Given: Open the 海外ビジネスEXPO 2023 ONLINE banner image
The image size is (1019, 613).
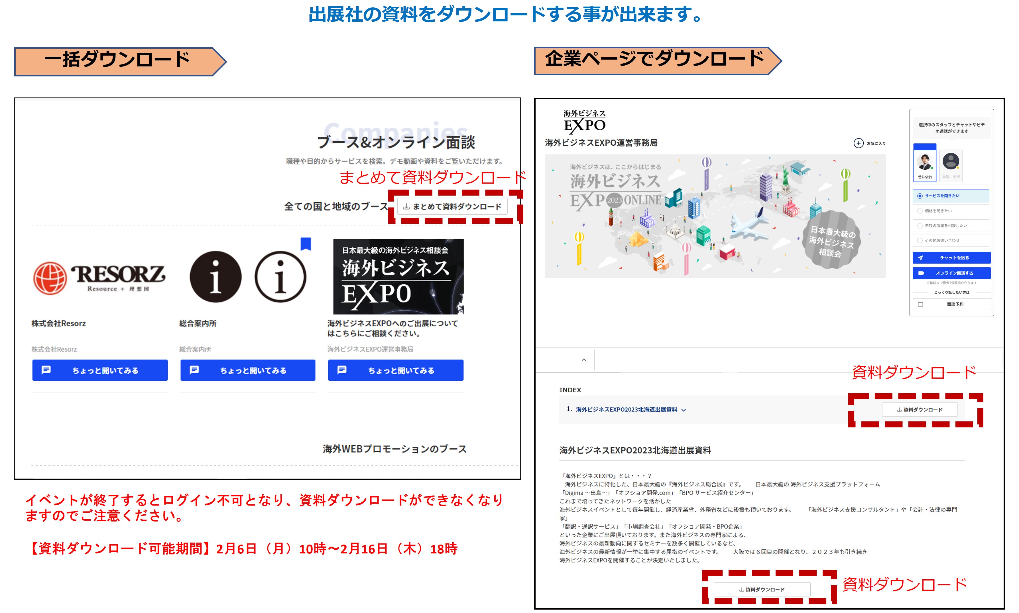Looking at the screenshot, I should pyautogui.click(x=715, y=216).
